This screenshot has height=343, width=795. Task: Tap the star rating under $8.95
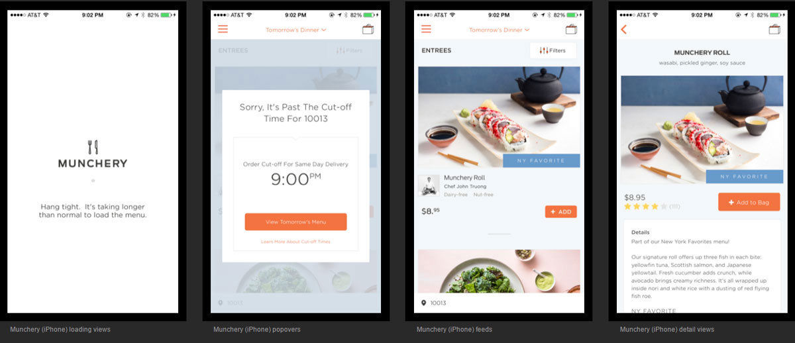(x=641, y=207)
